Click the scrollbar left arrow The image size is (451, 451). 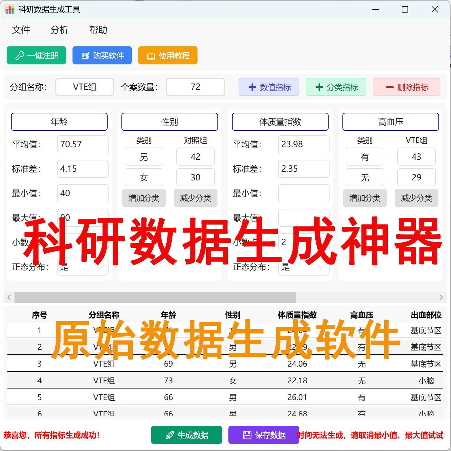(x=9, y=297)
